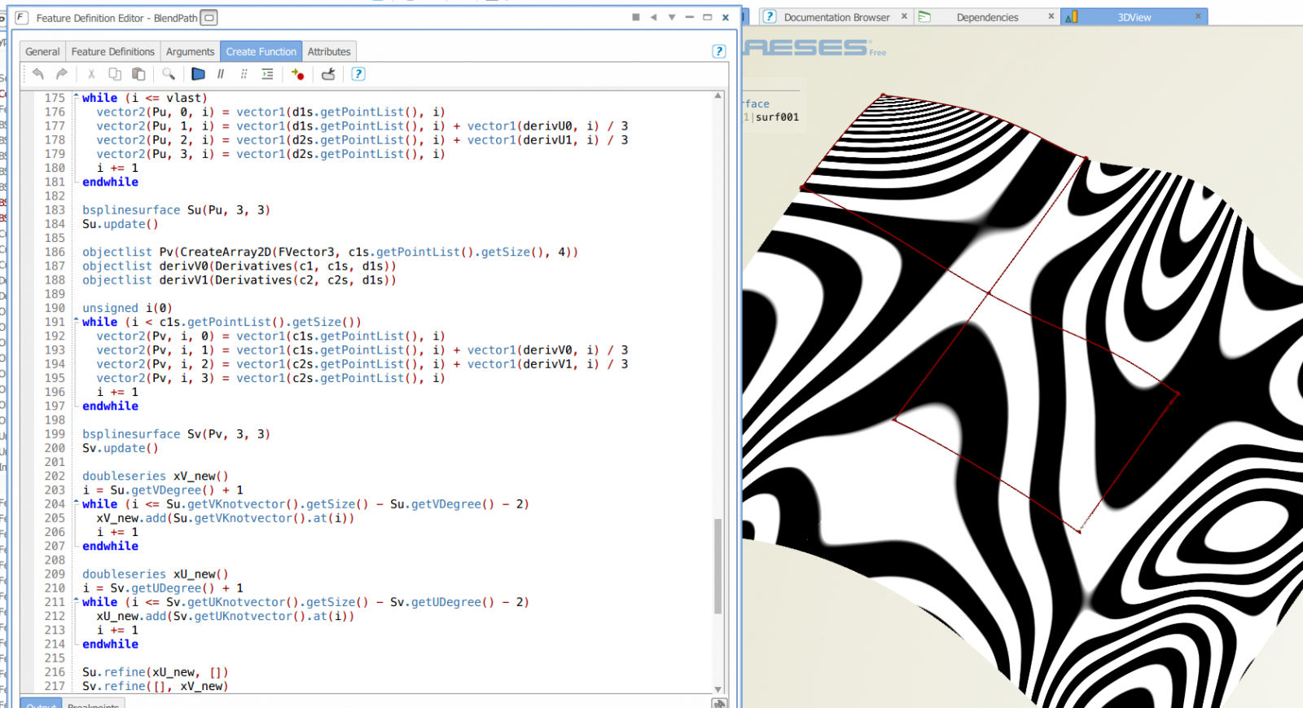The height and width of the screenshot is (708, 1303).
Task: Open the down triangle menu in title bar
Action: [671, 17]
